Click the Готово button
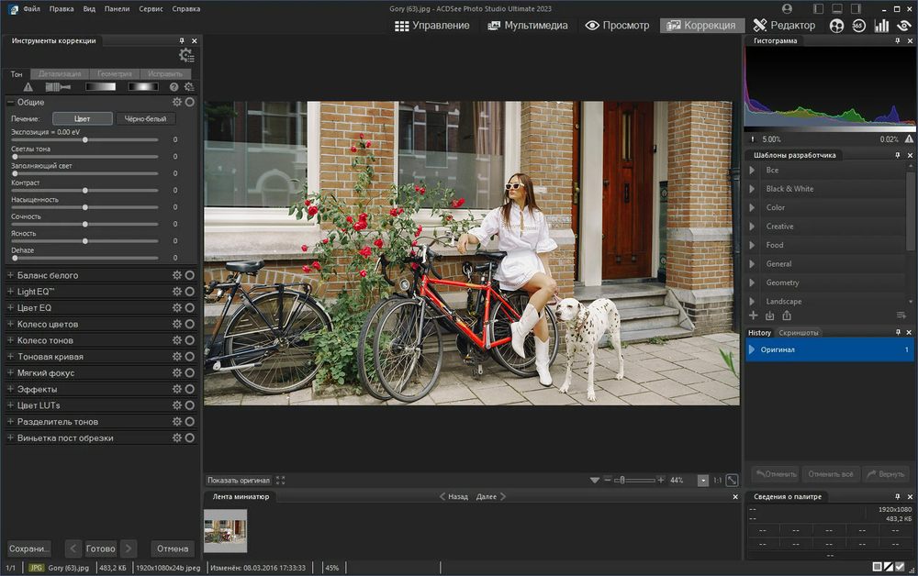 tap(101, 548)
